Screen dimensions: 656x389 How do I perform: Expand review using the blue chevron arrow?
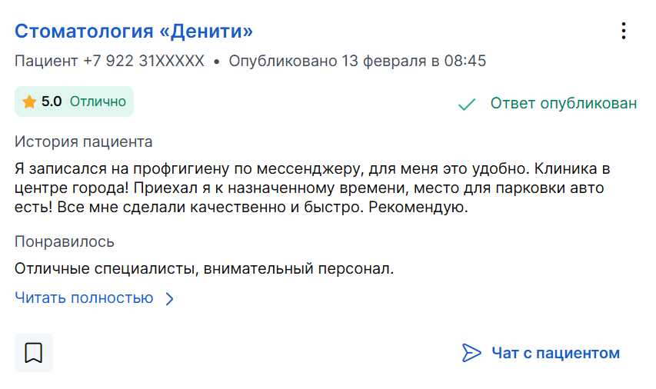tap(169, 298)
